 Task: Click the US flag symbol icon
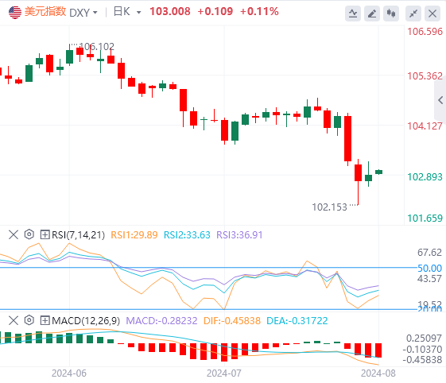point(15,12)
